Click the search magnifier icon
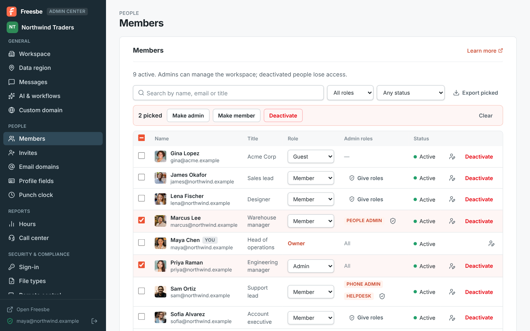 [141, 93]
